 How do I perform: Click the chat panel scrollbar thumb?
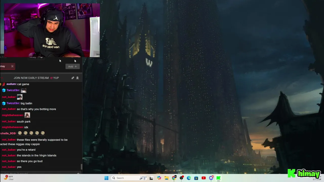pyautogui.click(x=81, y=167)
